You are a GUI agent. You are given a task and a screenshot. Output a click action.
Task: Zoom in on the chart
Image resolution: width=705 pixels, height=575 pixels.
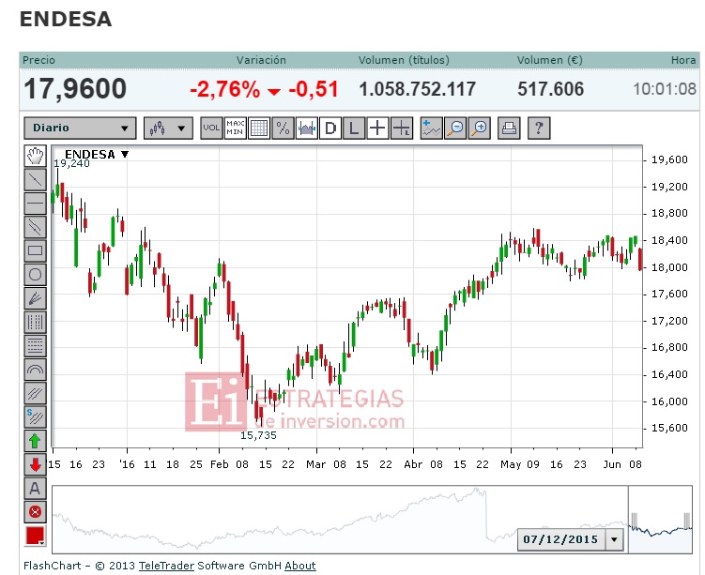[479, 128]
